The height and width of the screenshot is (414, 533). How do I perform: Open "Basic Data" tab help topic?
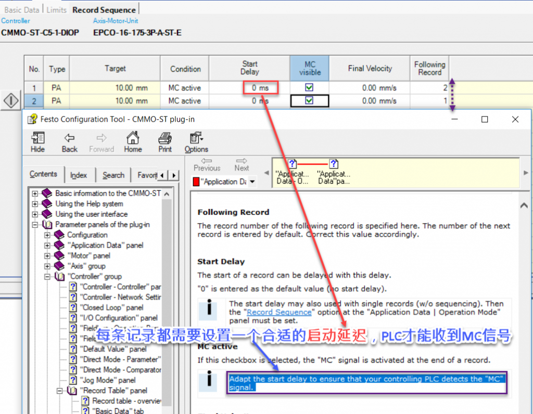click(x=113, y=410)
